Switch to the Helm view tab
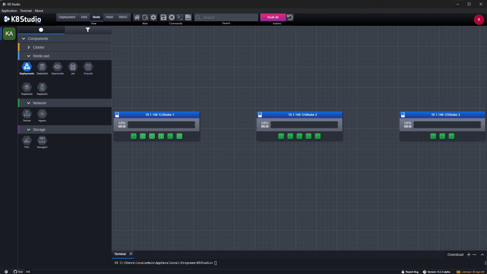Screen dimensions: 487x274 tap(109, 17)
